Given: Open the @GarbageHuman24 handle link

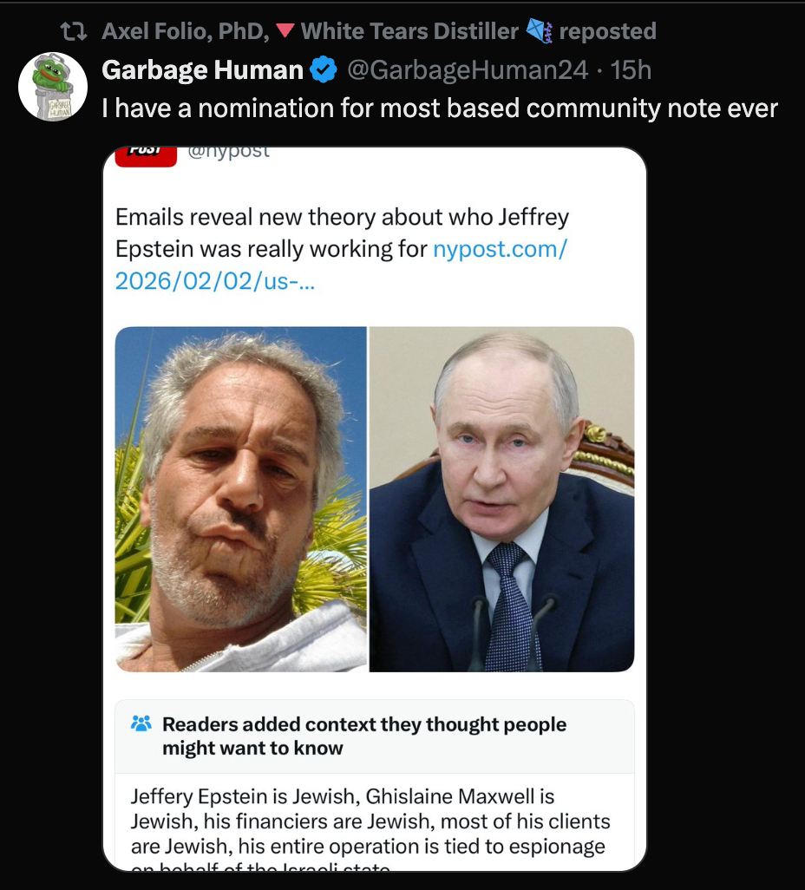Looking at the screenshot, I should [468, 70].
